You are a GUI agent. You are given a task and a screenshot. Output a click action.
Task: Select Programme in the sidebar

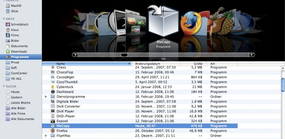[x=21, y=57]
